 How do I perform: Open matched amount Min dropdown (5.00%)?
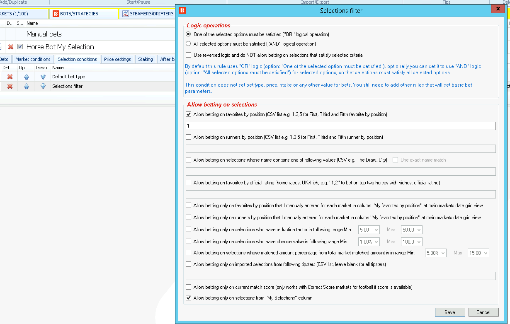[436, 253]
